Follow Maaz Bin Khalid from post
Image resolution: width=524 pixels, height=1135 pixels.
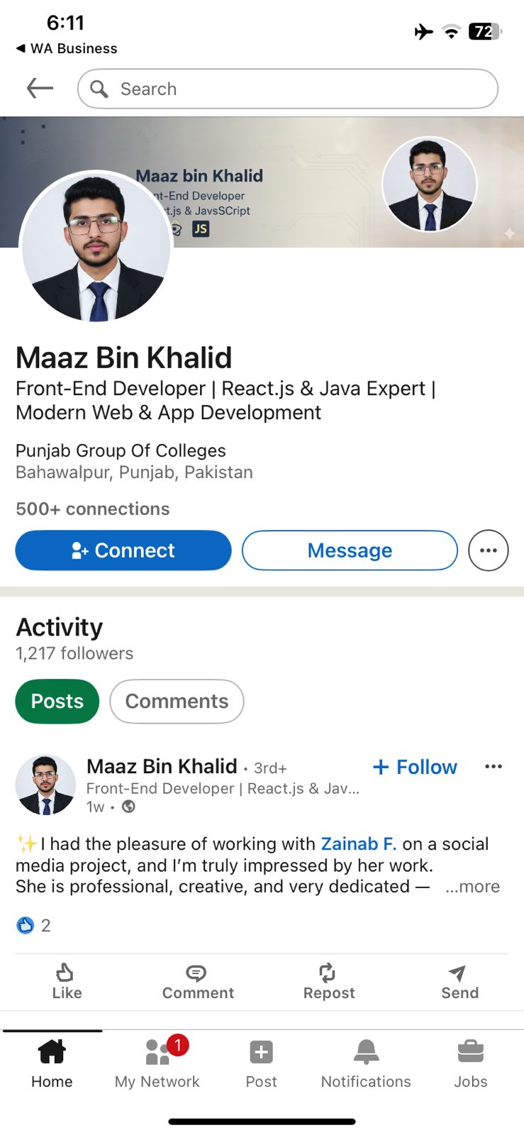click(416, 767)
